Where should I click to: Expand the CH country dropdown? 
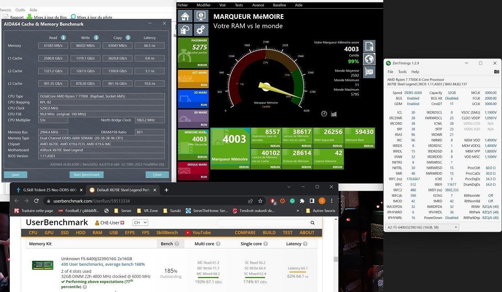click(x=140, y=223)
